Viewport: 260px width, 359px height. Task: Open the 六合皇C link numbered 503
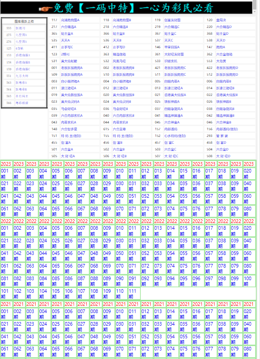tap(170, 150)
